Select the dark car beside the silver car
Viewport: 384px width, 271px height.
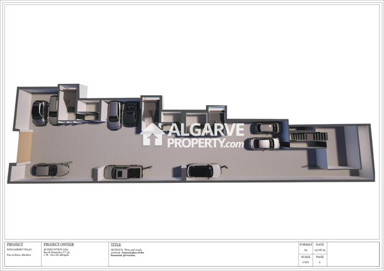[130, 114]
